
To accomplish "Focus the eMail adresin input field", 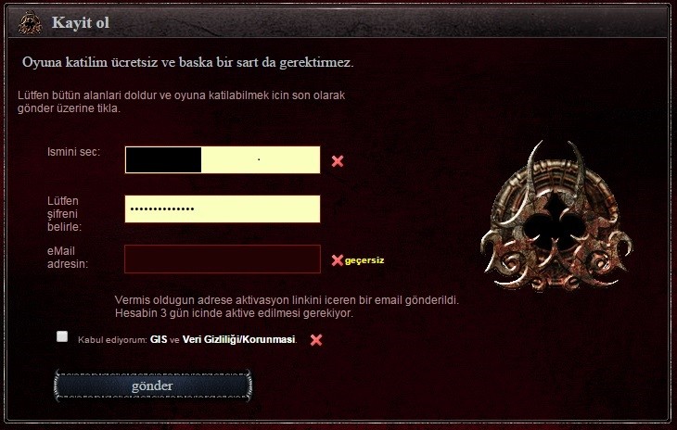I will coord(223,259).
